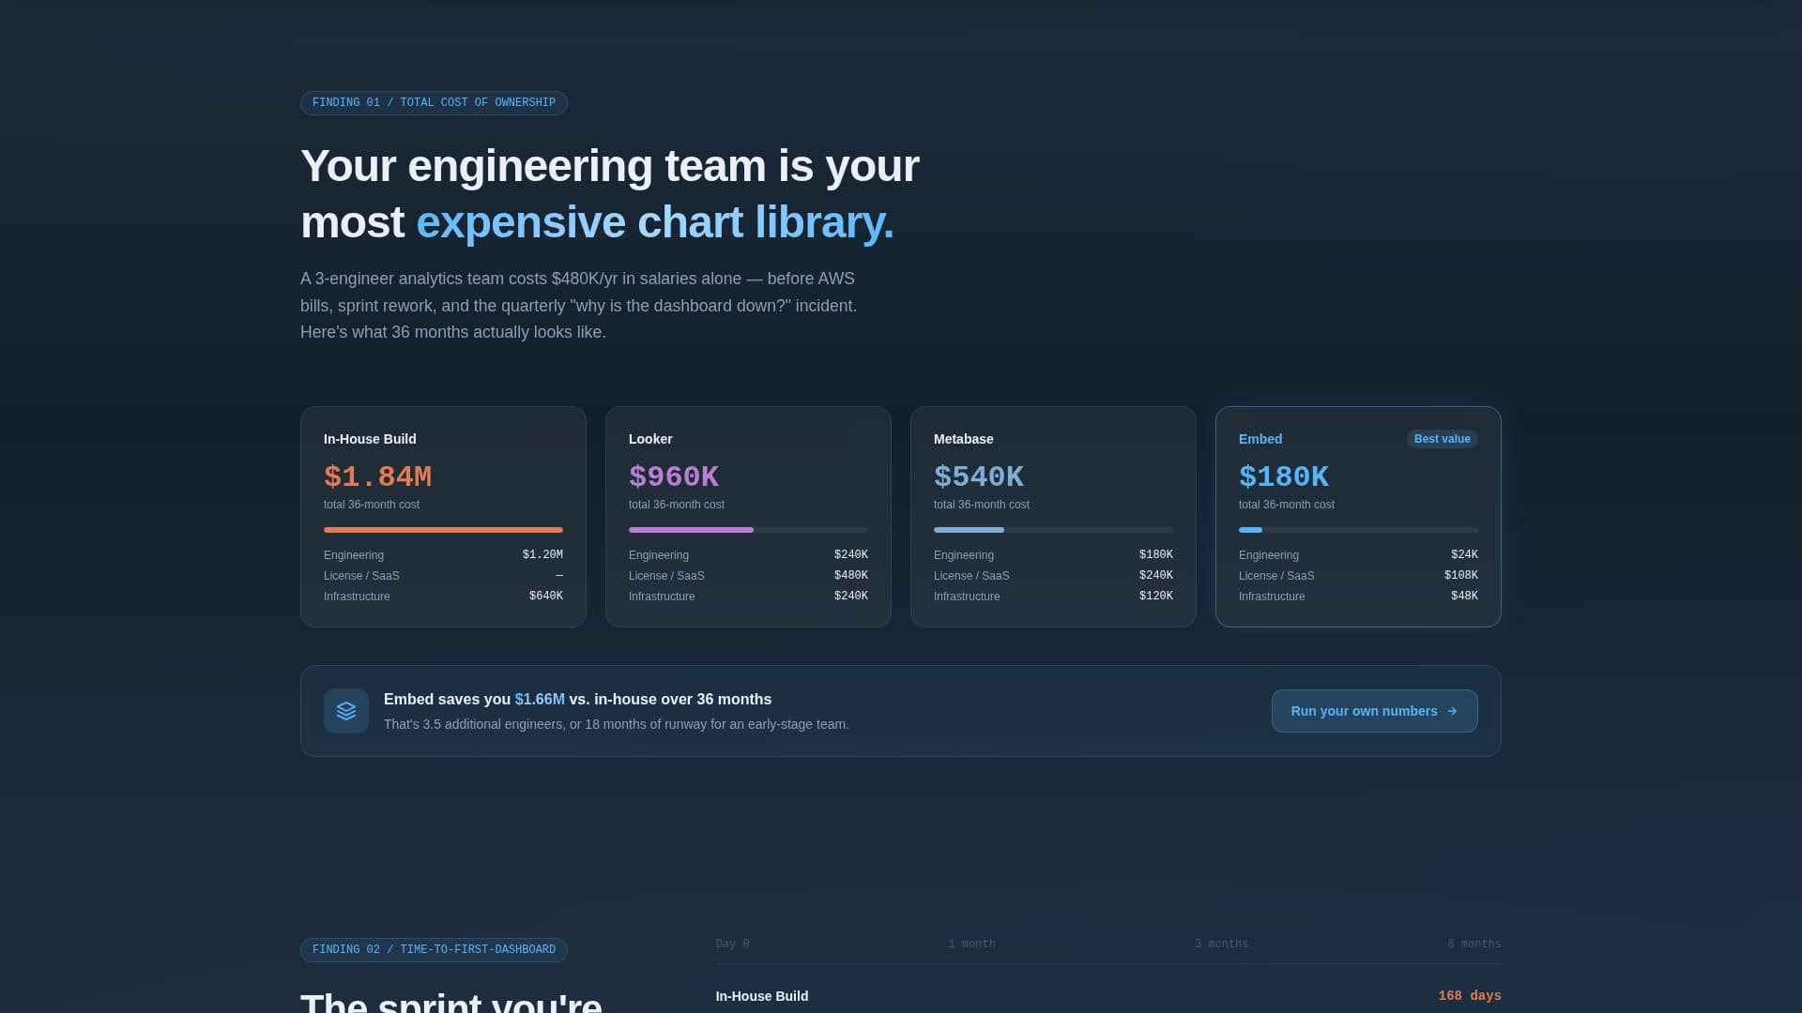Click Embed's $24K Engineering value
Screen dimensions: 1802x1013
1464,555
